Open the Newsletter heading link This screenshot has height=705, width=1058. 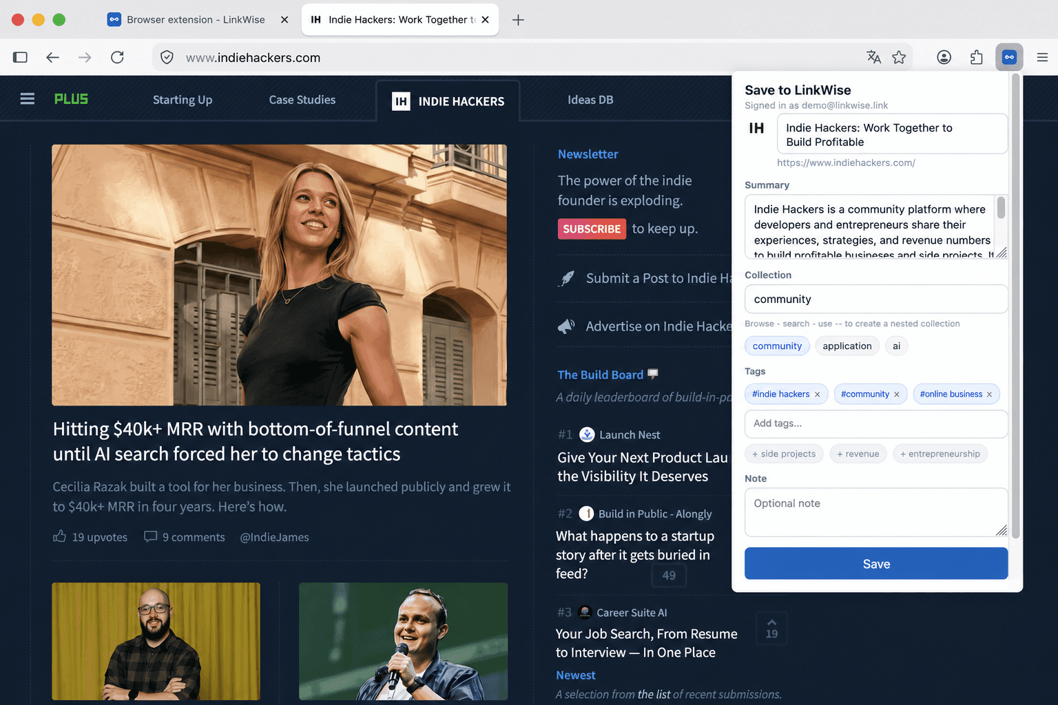[x=588, y=154]
